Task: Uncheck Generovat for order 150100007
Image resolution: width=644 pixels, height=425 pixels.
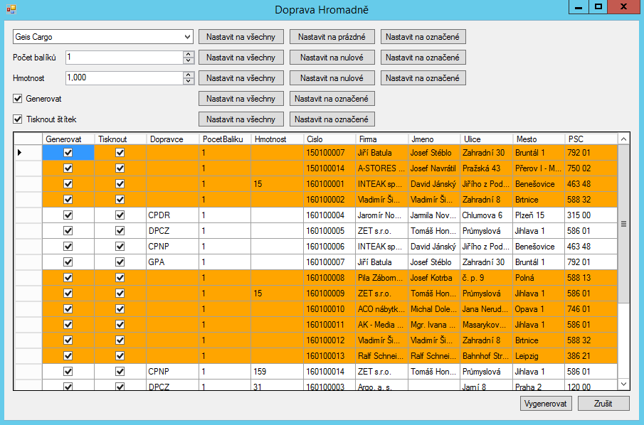Action: (68, 153)
